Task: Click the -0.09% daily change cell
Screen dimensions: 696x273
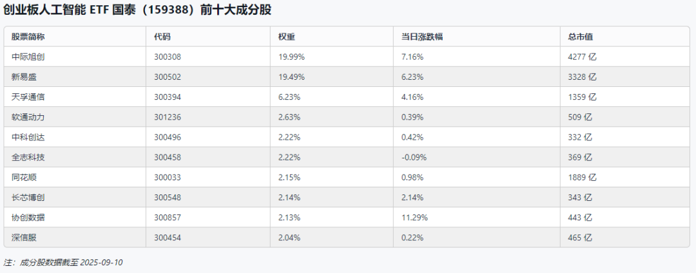Action: (414, 157)
